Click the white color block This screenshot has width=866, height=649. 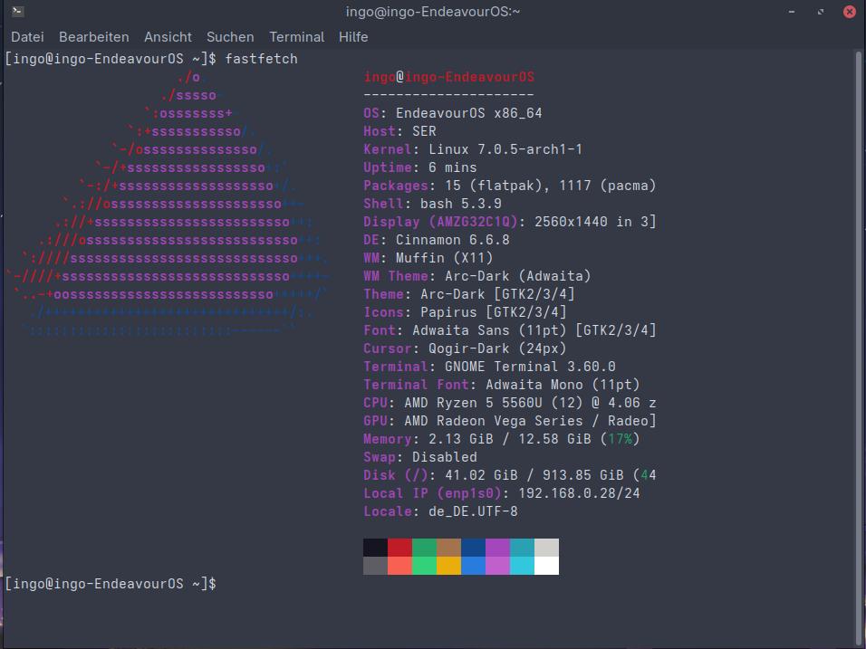[547, 566]
